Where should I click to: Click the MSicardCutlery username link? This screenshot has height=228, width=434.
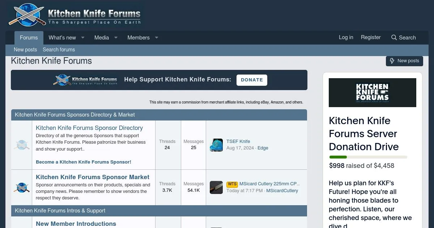[282, 191]
